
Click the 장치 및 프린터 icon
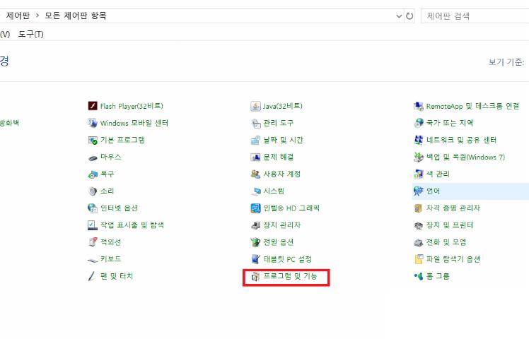point(419,225)
